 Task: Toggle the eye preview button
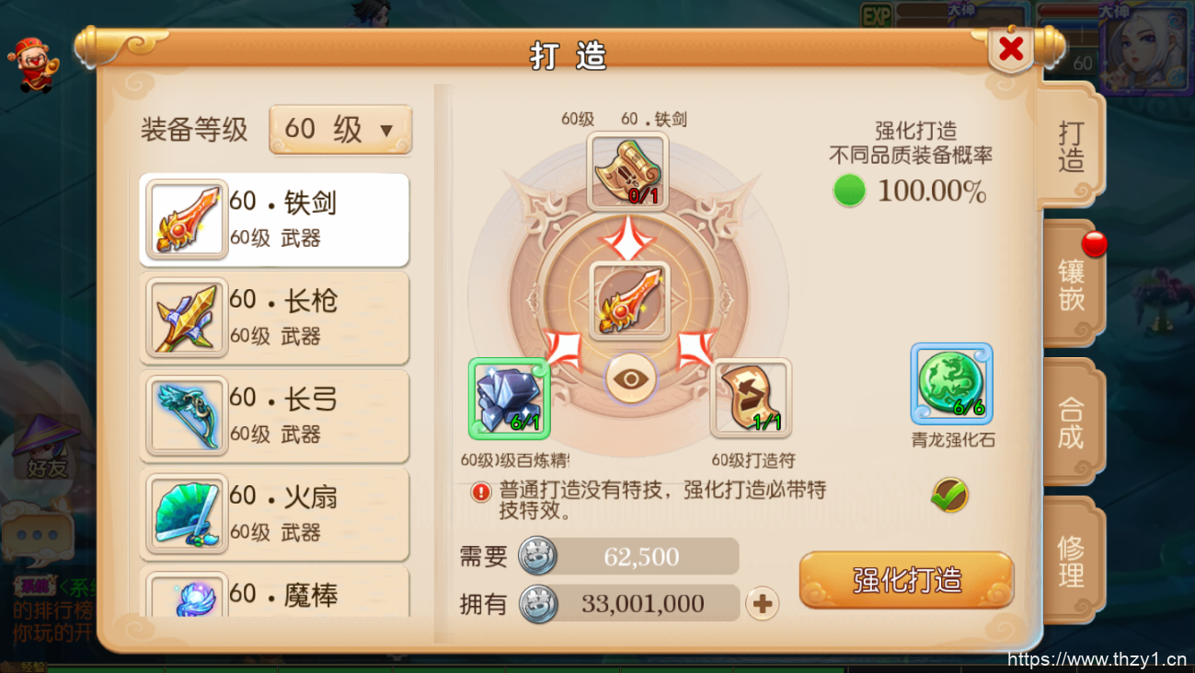coord(630,379)
